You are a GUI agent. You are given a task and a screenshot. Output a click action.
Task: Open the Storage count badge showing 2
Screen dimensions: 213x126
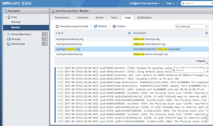click(45, 39)
